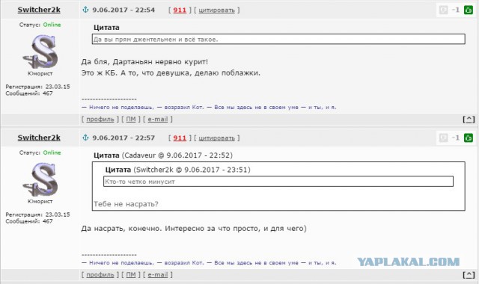
Task: Open Switcher2k profile from 22:54 post header
Action: tap(39, 10)
